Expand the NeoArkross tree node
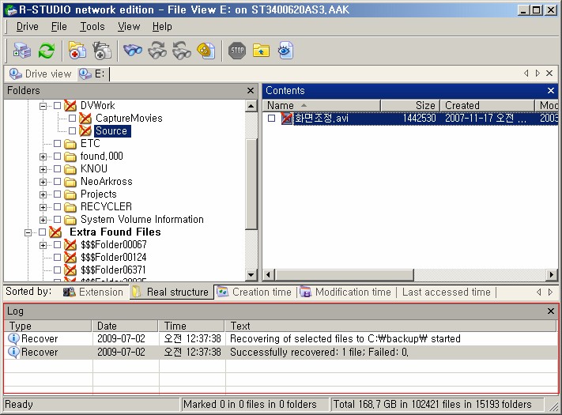This screenshot has height=415, width=562. click(43, 182)
